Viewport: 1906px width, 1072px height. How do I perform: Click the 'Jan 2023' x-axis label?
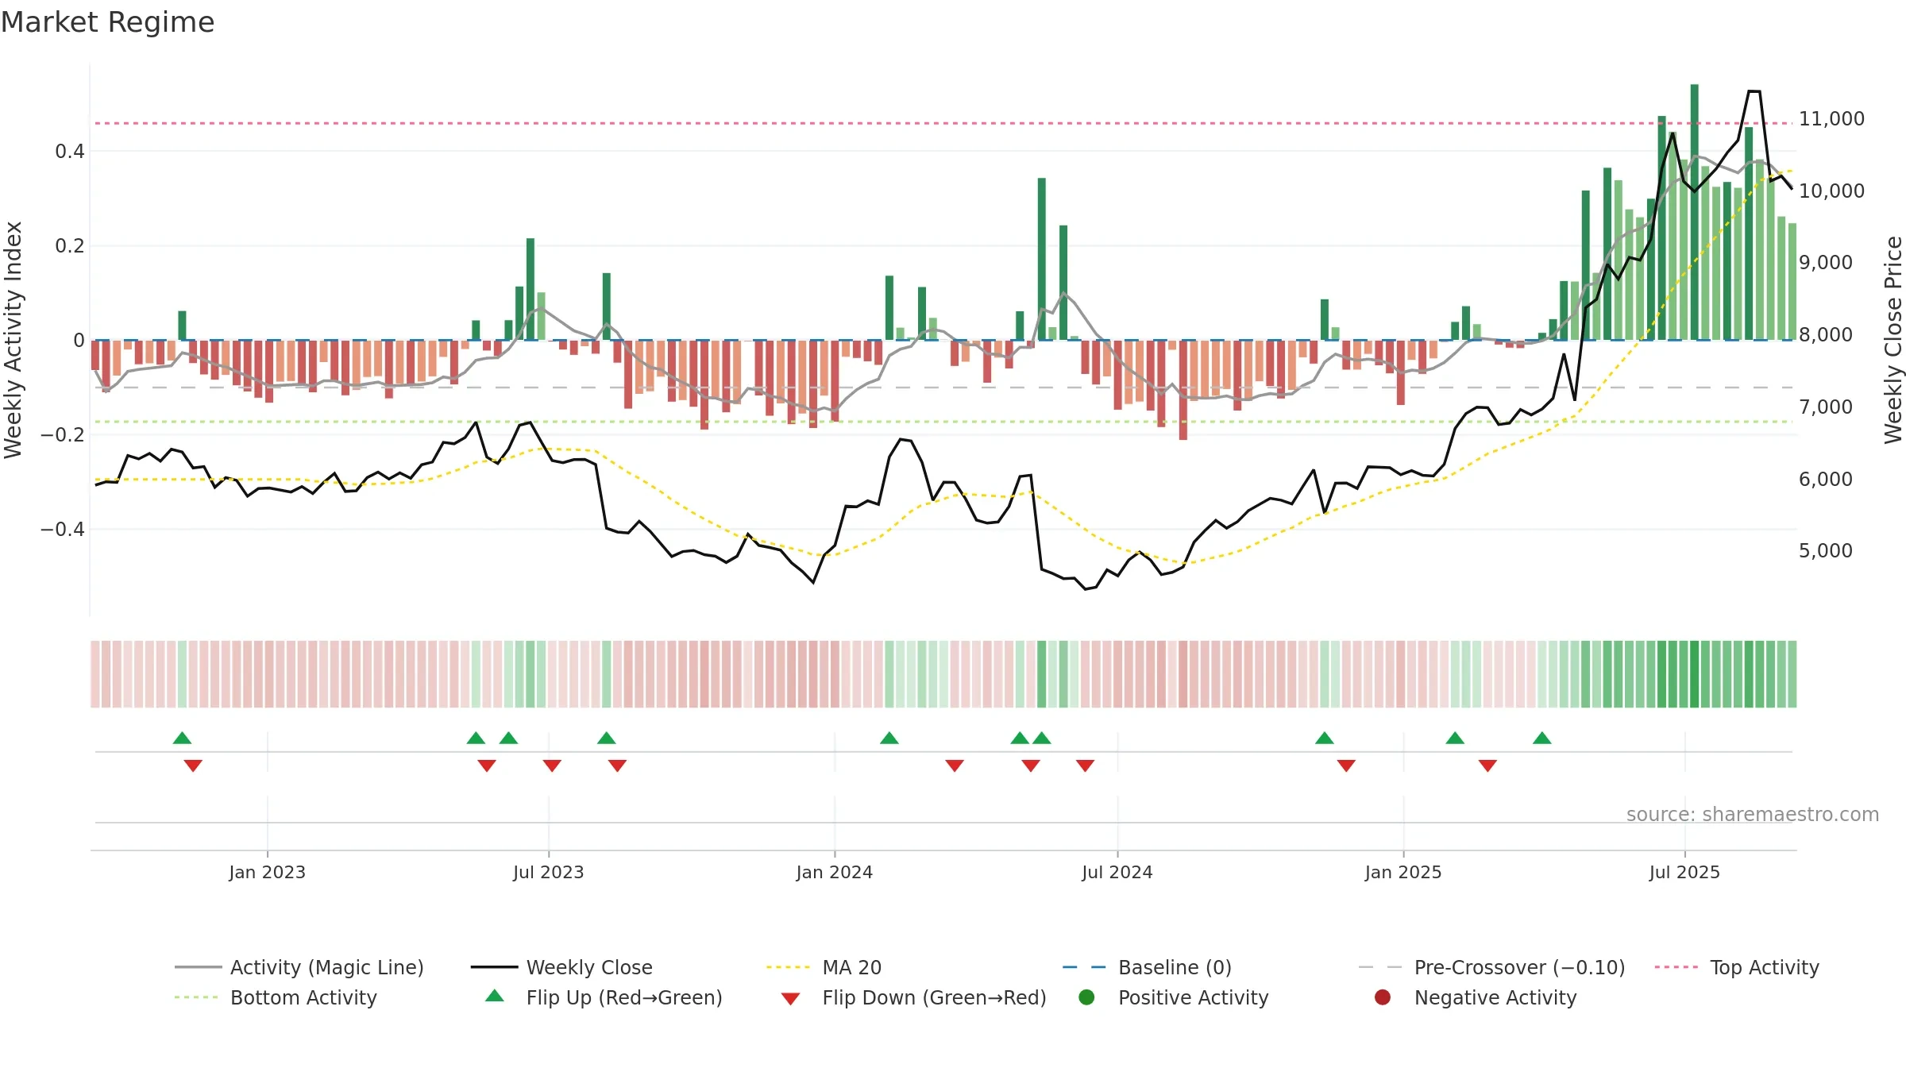267,872
